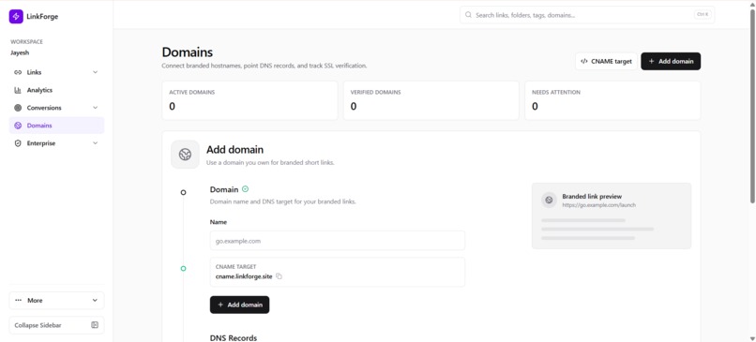Image resolution: width=756 pixels, height=342 pixels.
Task: Click the code brackets icon on CNAME target
Action: pos(584,61)
